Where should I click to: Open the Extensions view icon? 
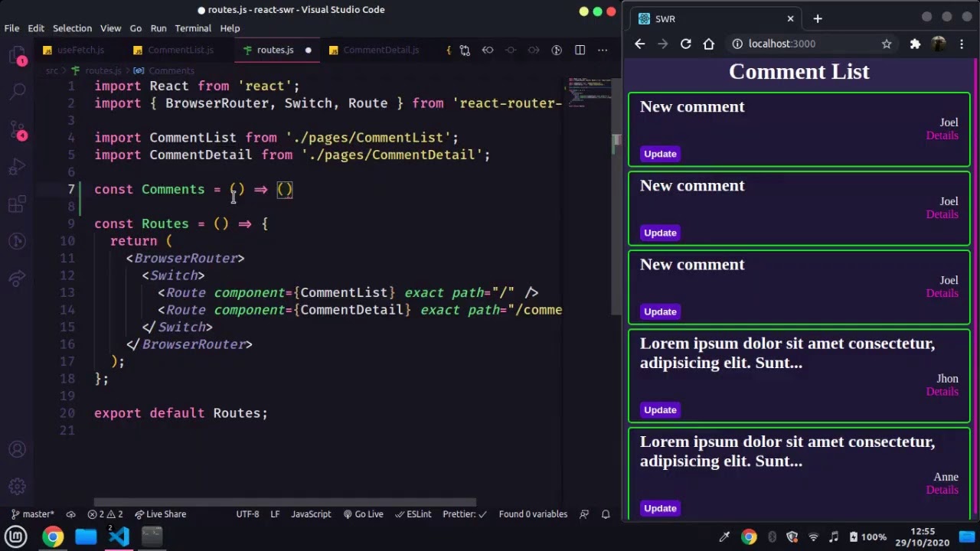(18, 204)
